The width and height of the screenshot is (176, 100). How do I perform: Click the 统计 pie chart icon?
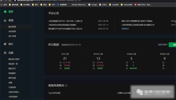click(x=5, y=44)
